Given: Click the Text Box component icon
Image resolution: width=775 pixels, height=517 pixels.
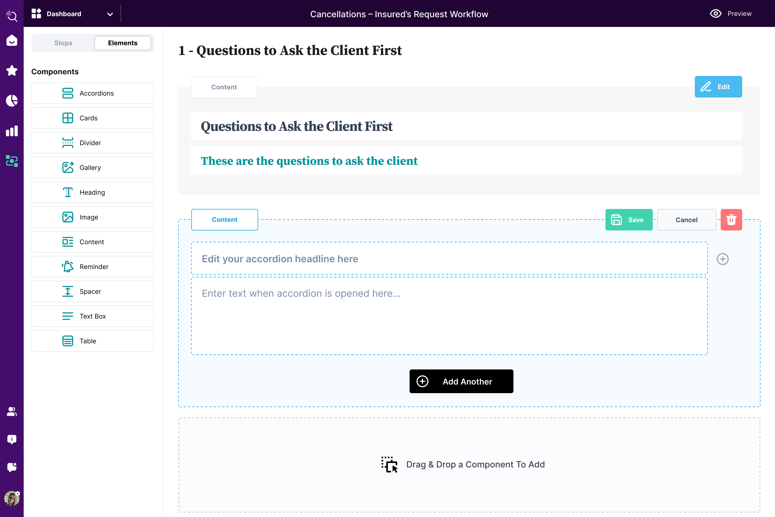Looking at the screenshot, I should pos(67,316).
